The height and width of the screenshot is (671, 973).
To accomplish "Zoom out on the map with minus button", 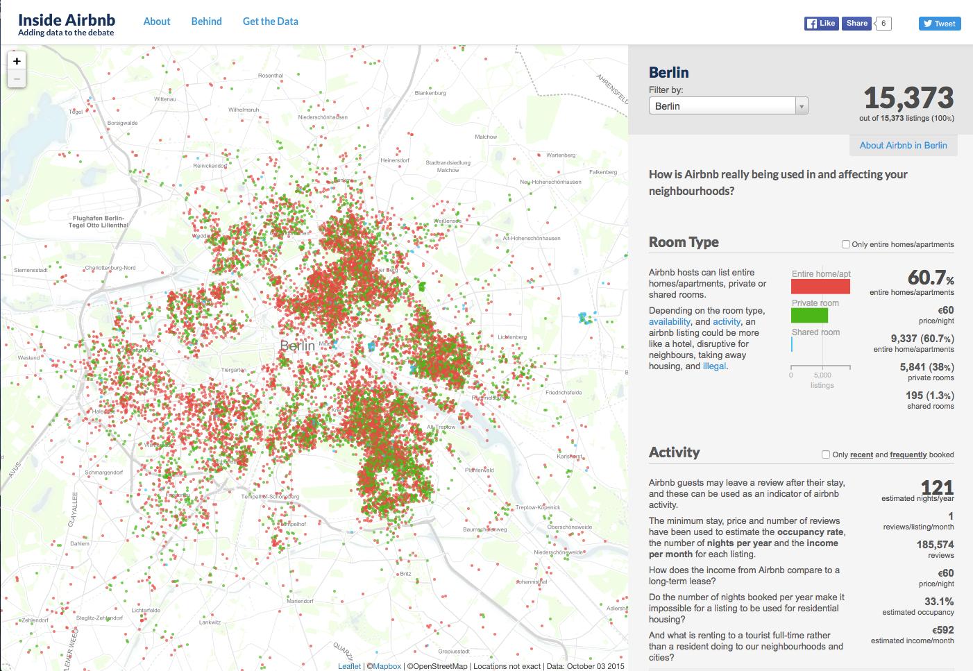I will tap(17, 79).
